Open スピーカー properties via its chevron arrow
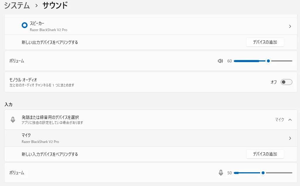 coord(290,26)
